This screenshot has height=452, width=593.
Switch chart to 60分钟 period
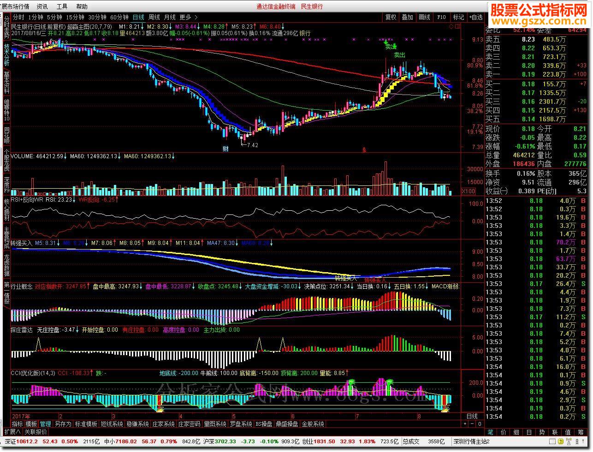coord(119,17)
